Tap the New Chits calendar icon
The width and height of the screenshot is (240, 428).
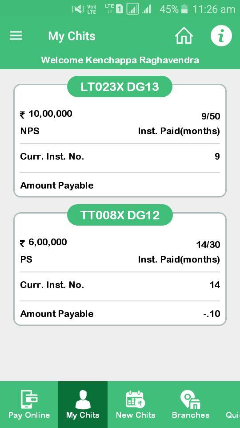click(135, 399)
